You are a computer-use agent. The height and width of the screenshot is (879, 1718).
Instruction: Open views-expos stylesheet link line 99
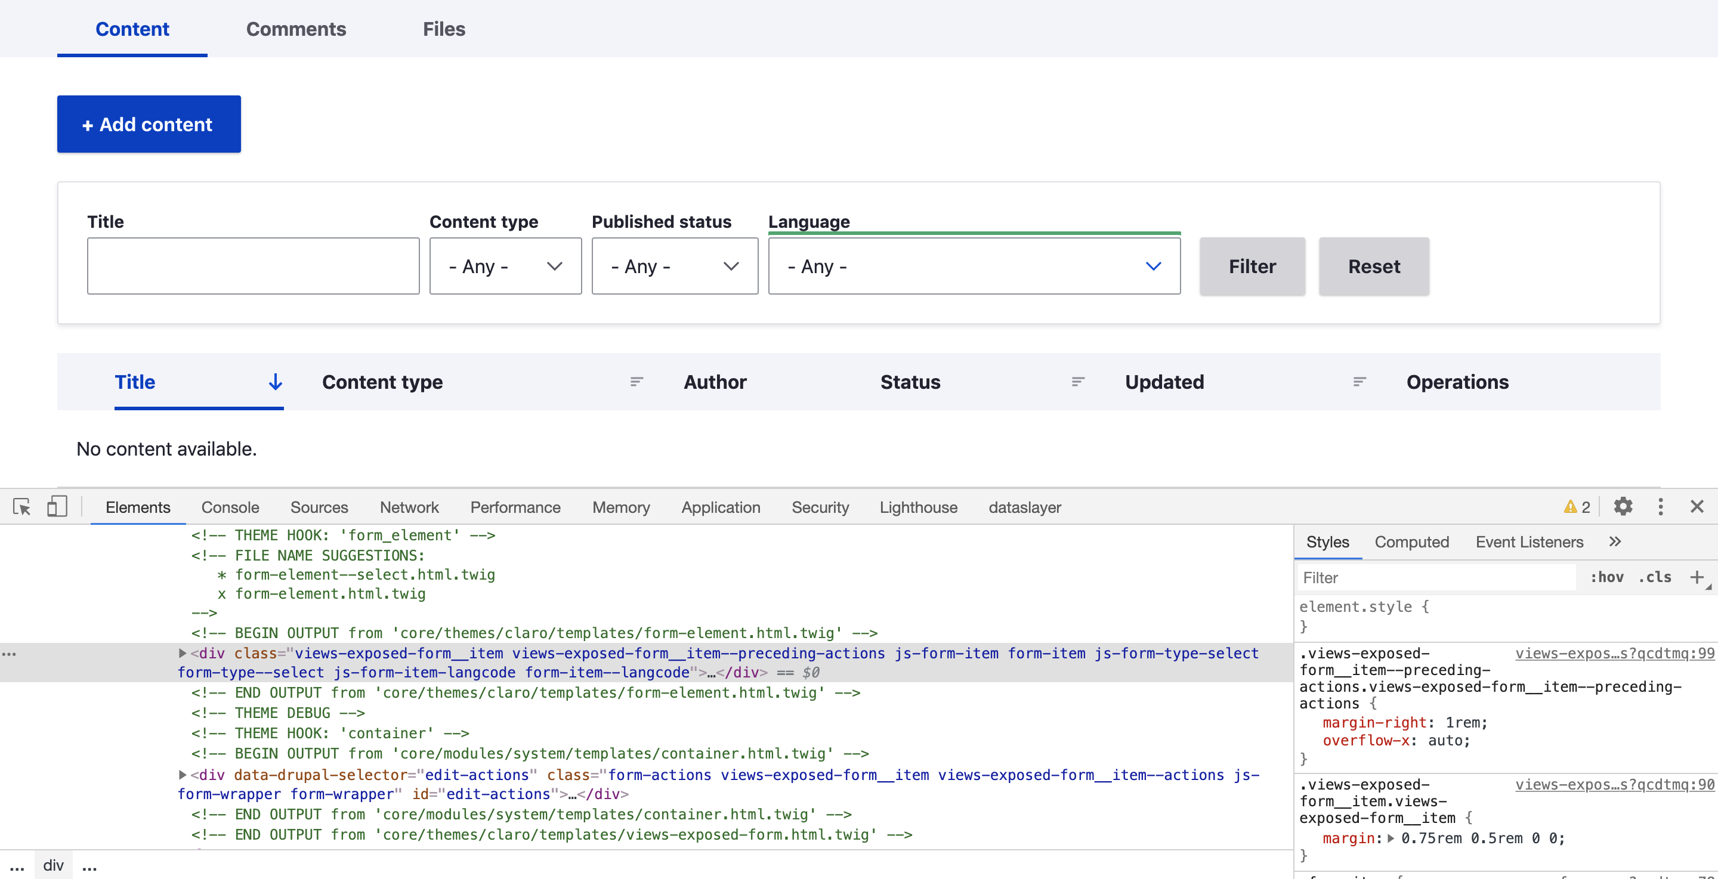click(1615, 654)
